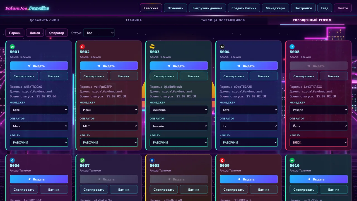357x201 pixels.
Task: Open the Менеджер dropdown showing Резерв
Action: [319, 110]
